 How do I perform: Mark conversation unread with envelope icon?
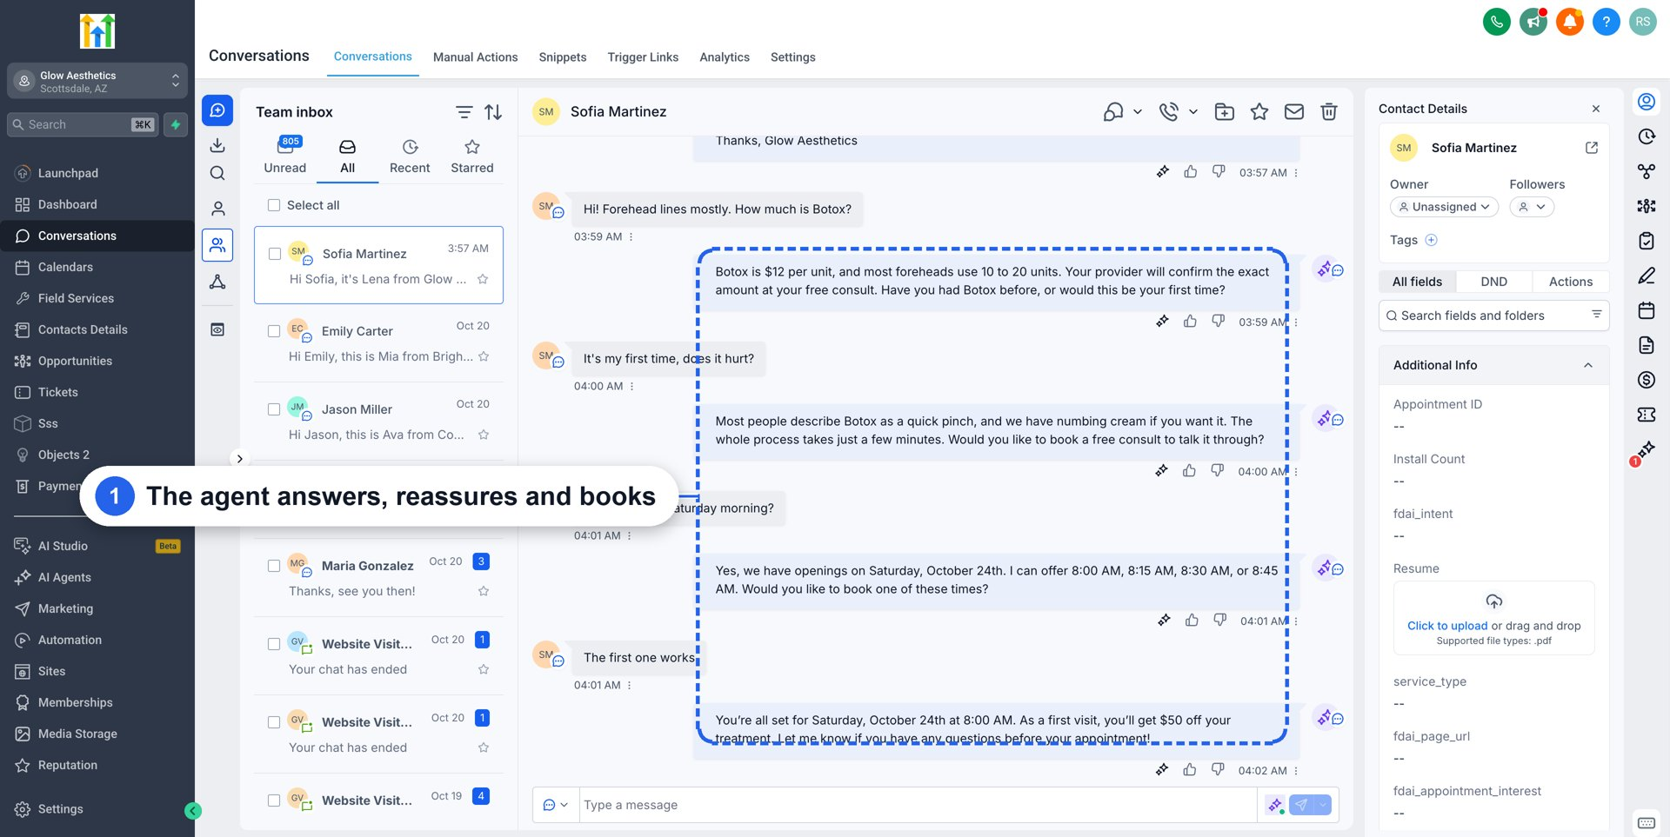[1293, 111]
